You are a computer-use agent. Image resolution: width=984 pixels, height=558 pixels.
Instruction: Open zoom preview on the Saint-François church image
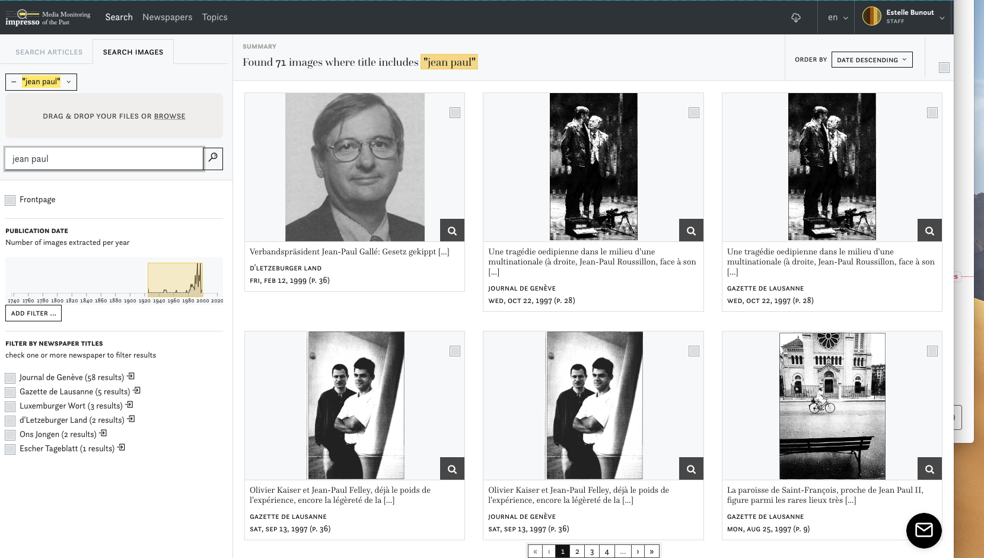point(929,468)
